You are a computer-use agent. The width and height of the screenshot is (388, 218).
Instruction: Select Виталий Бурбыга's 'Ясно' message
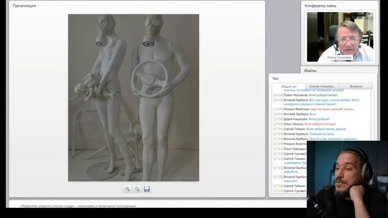tap(295, 114)
